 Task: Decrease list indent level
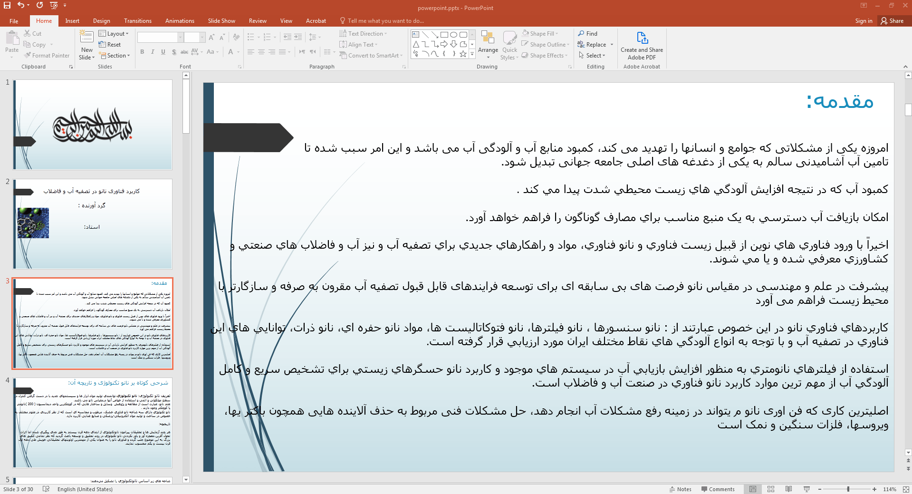[288, 37]
